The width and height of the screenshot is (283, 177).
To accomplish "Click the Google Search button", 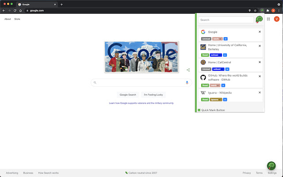I will 128,95.
